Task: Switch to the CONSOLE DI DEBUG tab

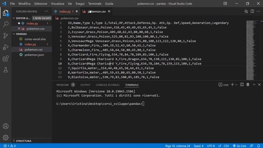Action: point(108,85)
